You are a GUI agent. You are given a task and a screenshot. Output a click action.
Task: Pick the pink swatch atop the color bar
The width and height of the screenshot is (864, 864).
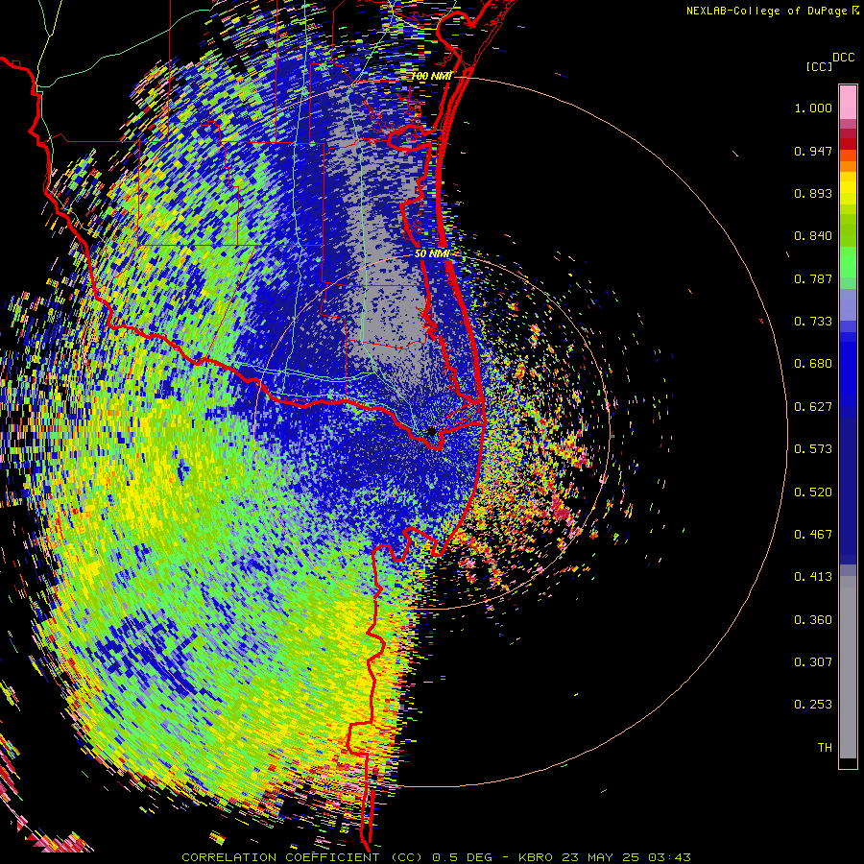[848, 102]
